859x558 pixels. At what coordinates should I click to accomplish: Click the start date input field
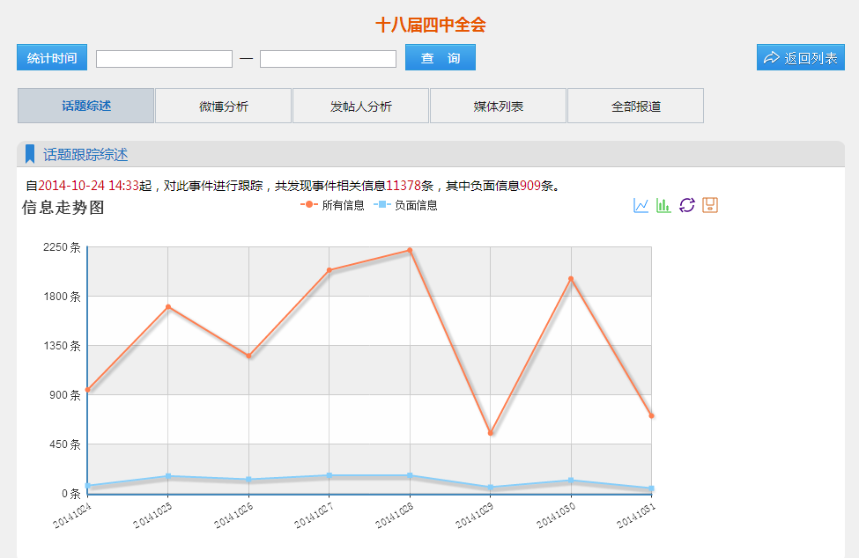[x=164, y=59]
